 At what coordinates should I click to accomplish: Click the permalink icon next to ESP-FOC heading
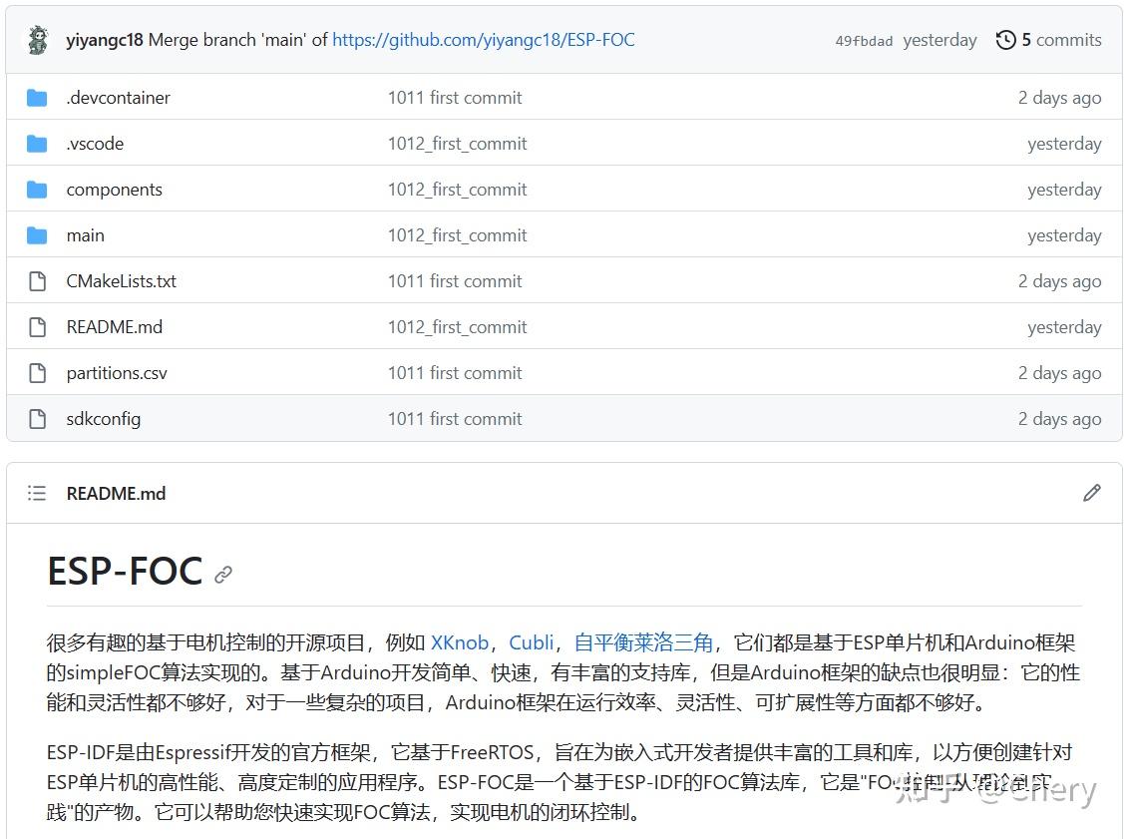coord(222,574)
